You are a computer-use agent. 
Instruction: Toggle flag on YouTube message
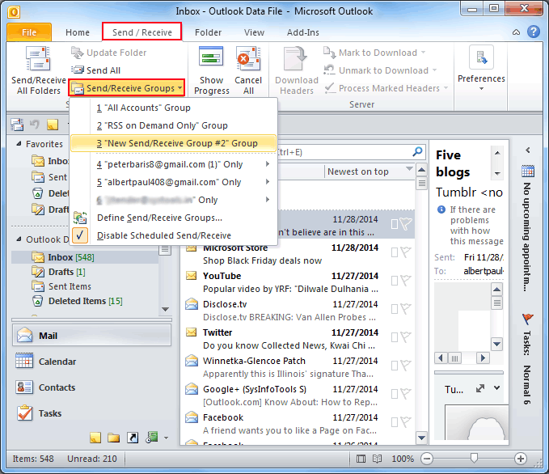tap(405, 281)
